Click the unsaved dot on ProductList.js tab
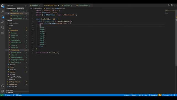Viewport: 177px width, 100px height. (59, 5)
